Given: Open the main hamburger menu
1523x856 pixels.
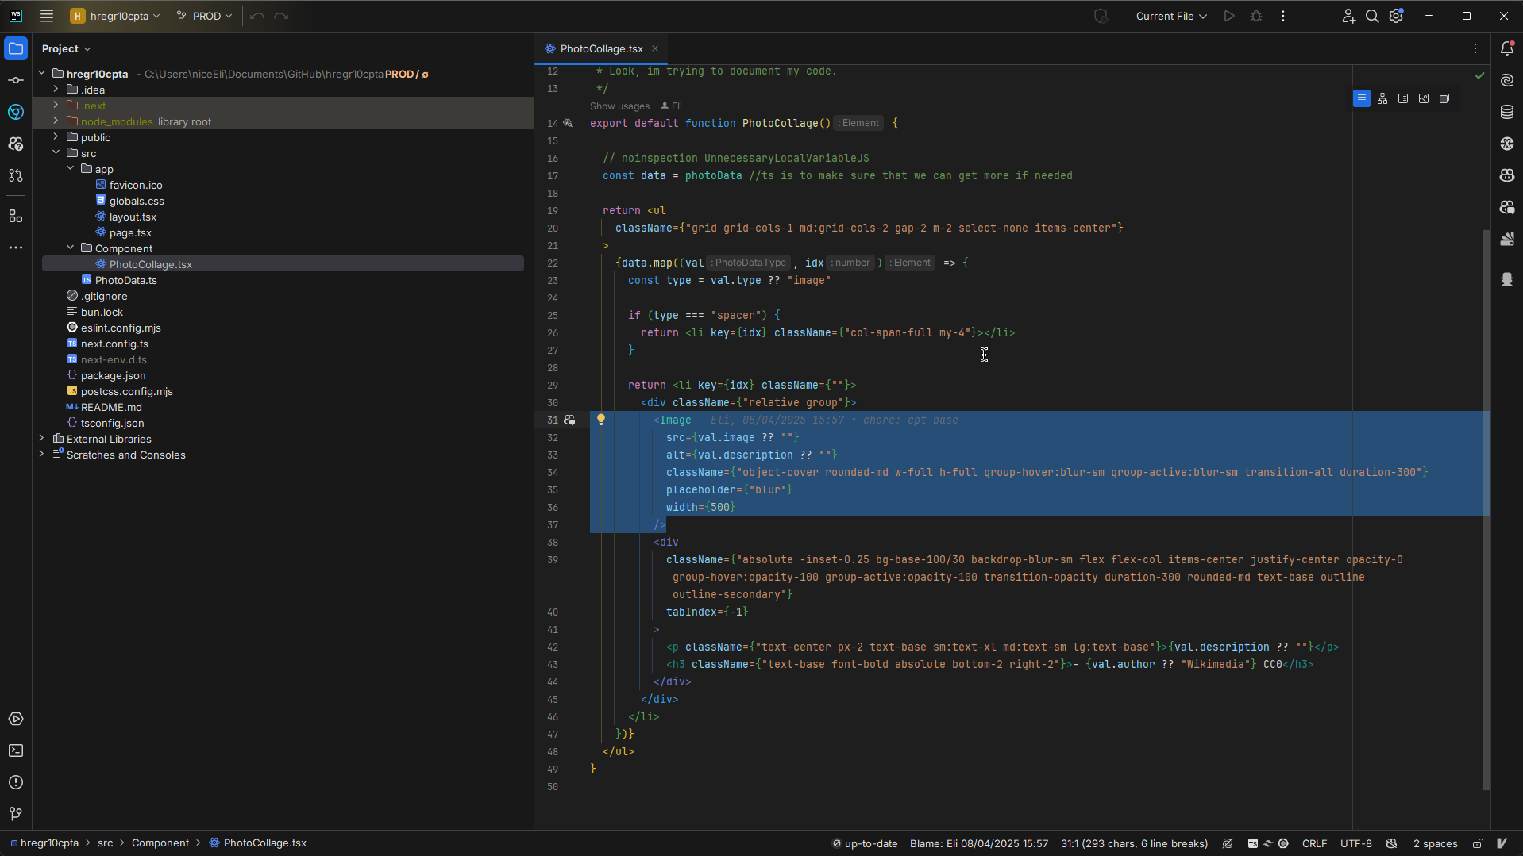Looking at the screenshot, I should 47,16.
